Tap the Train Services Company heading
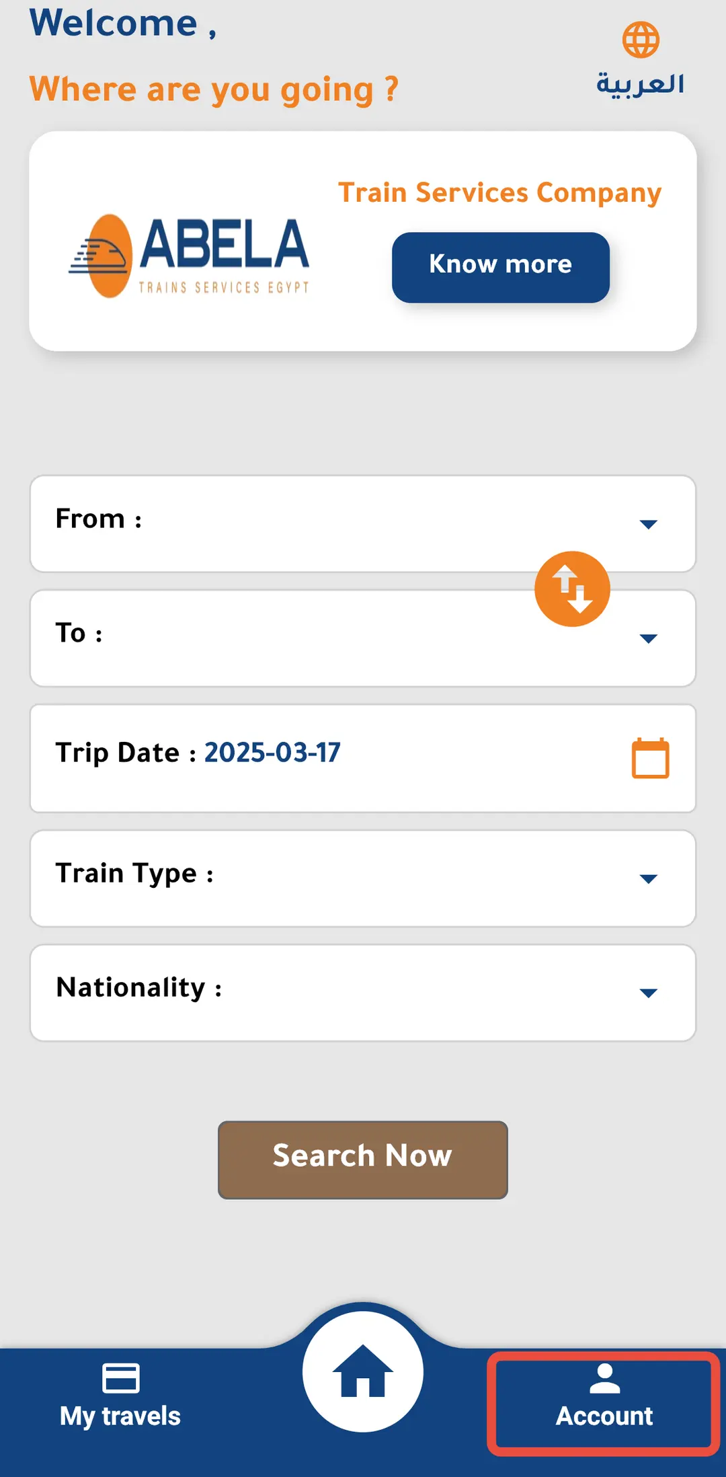The image size is (726, 1477). tap(500, 193)
